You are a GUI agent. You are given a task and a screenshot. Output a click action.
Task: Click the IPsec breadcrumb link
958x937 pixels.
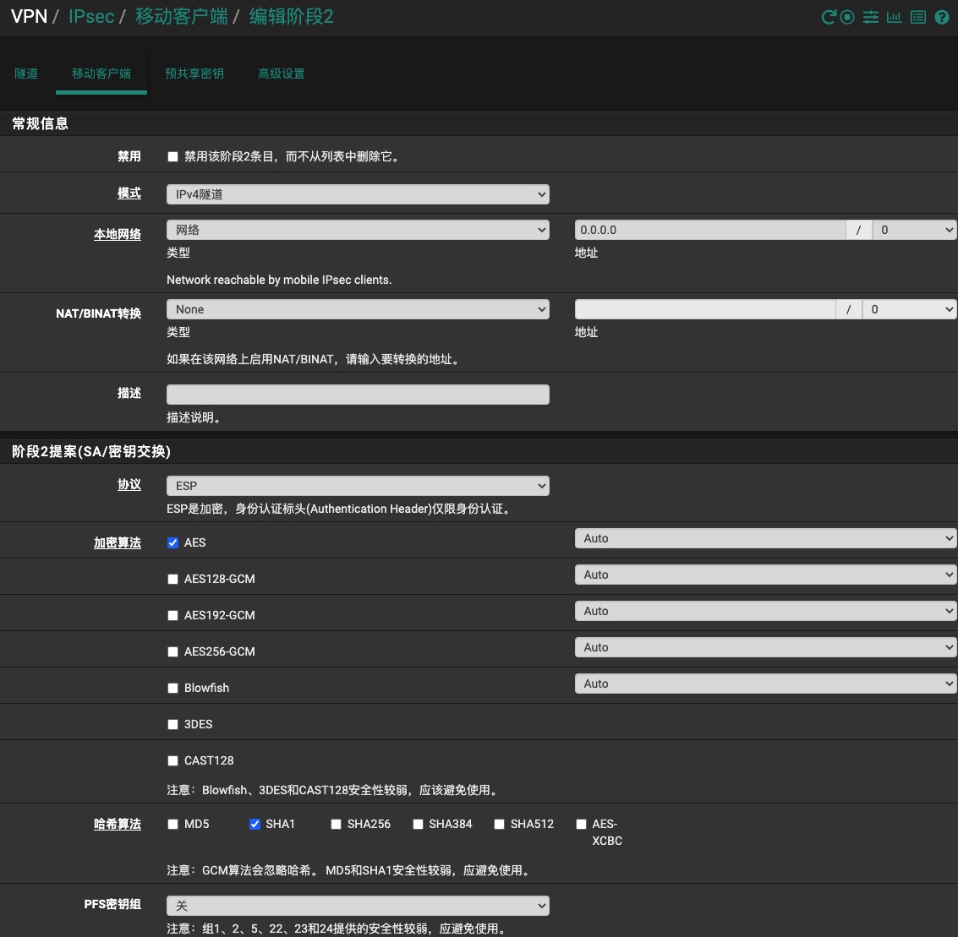pyautogui.click(x=91, y=17)
